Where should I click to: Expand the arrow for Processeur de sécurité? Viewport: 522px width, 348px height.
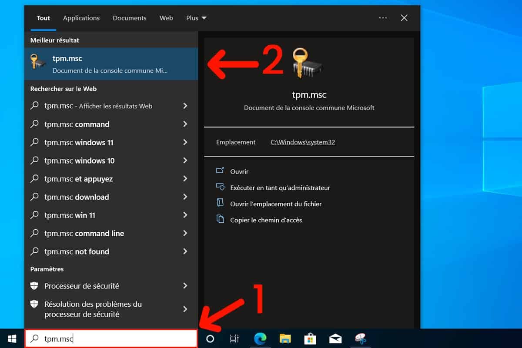(185, 286)
